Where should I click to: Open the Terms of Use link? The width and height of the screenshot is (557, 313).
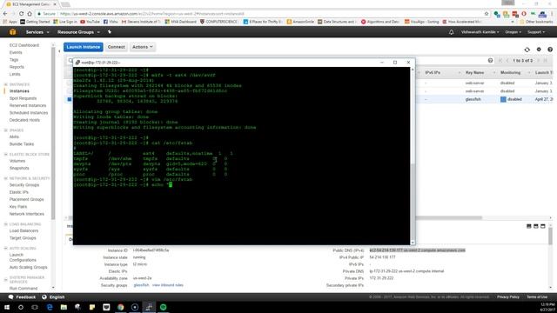tap(537, 297)
